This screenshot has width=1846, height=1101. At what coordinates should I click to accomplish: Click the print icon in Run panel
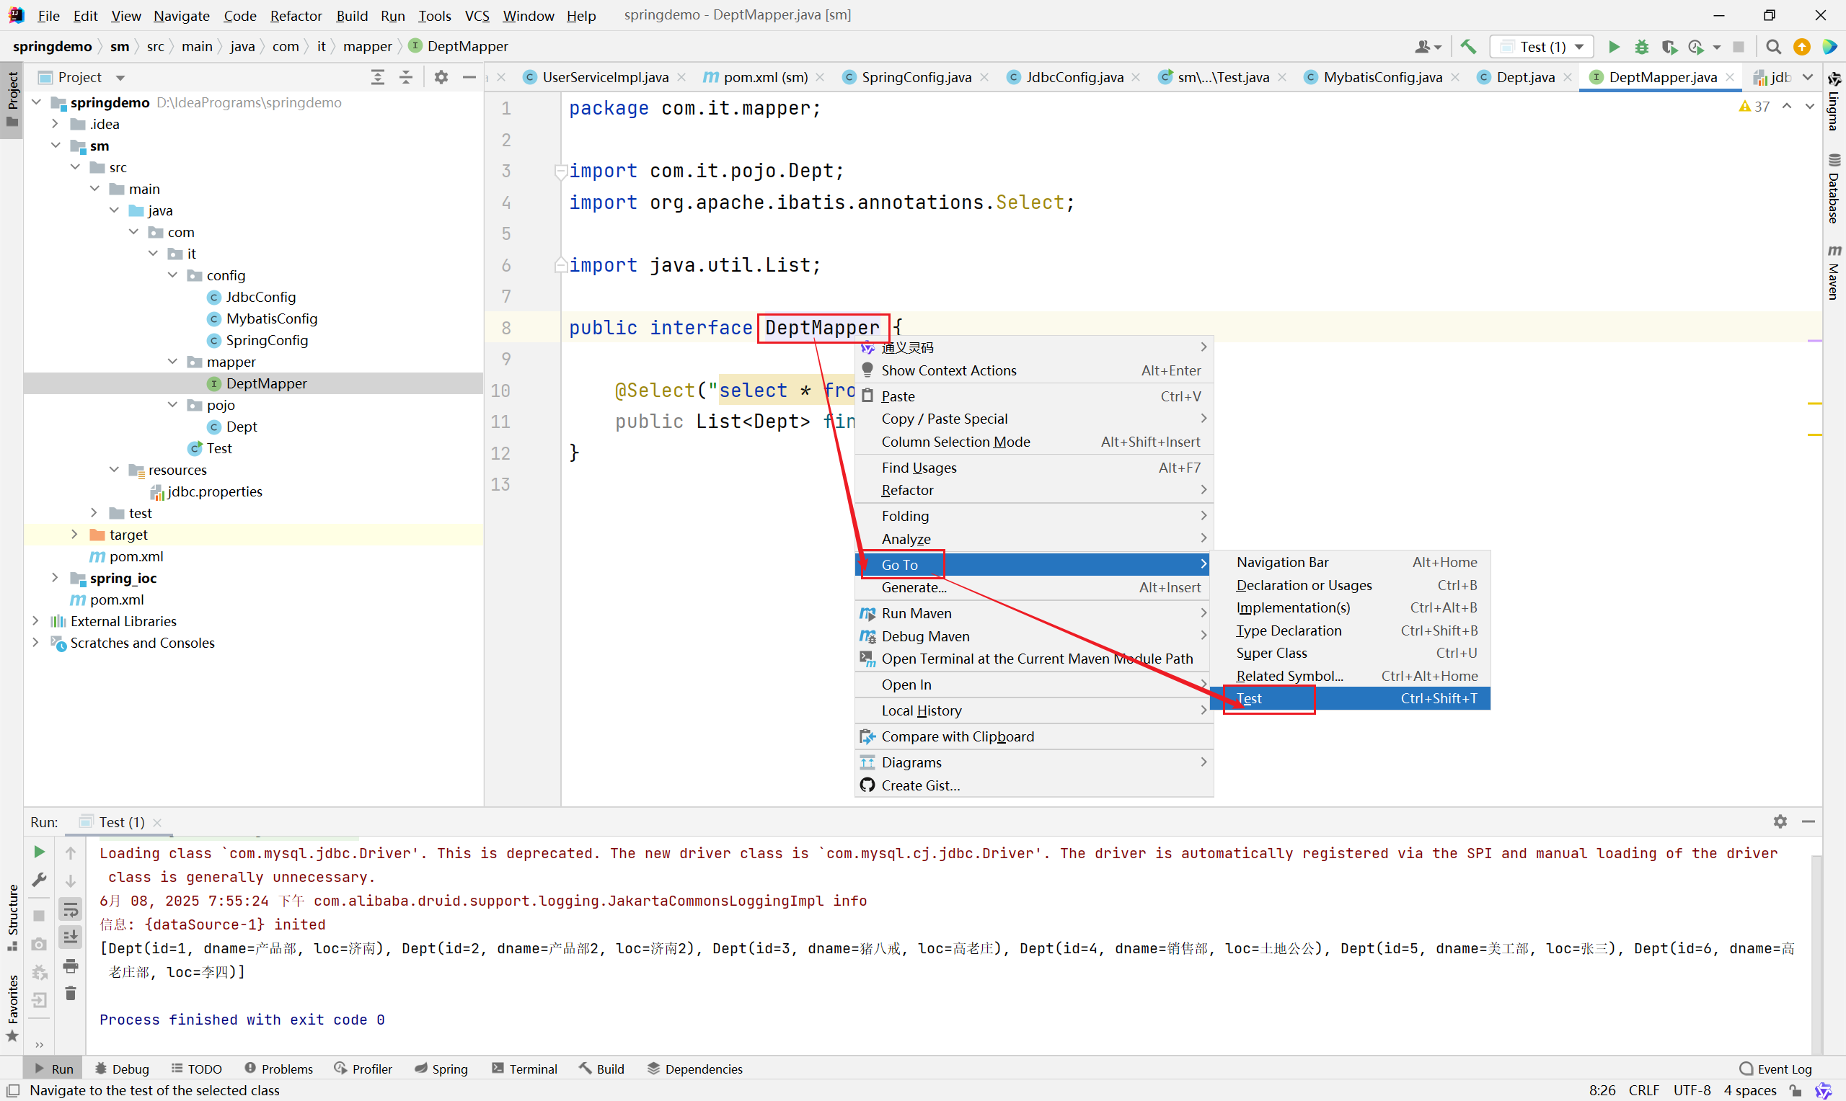coord(71,966)
